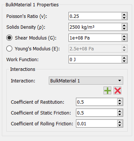This screenshot has height=141, width=134.
Task: Select the Shear Modulus (G) radio button
Action: [9, 38]
